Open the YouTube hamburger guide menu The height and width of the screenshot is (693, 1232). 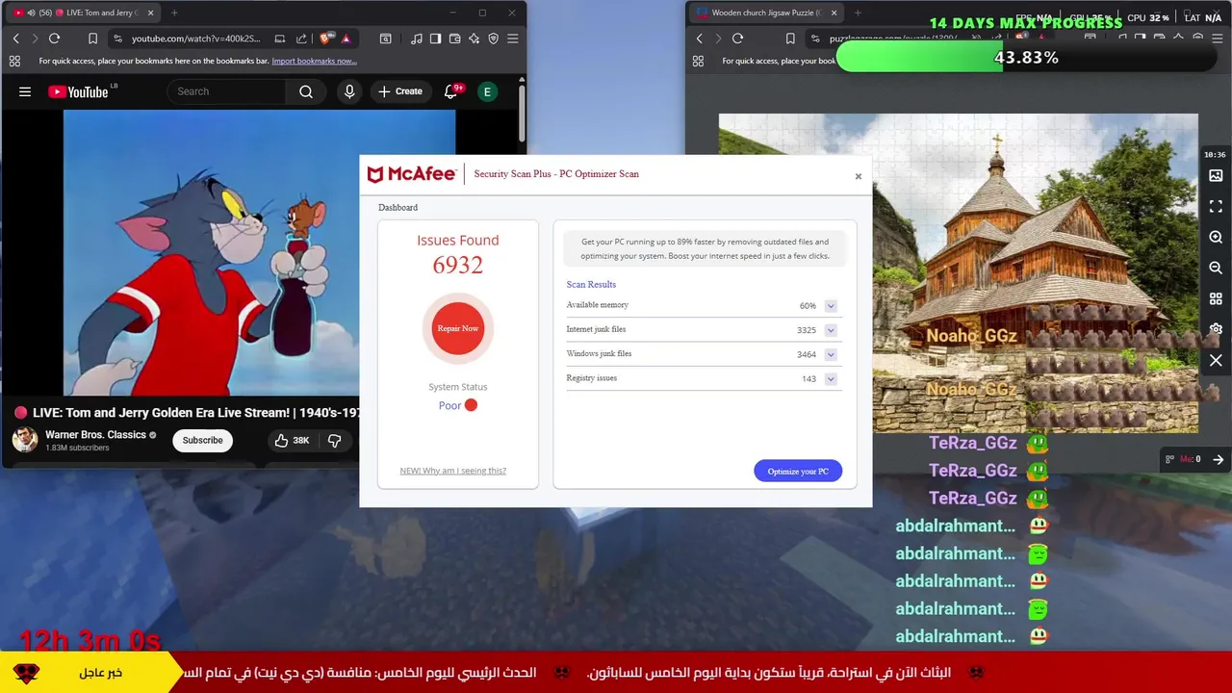pos(25,91)
